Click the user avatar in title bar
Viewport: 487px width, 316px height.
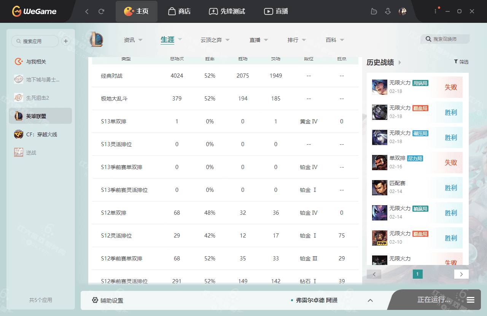click(x=403, y=11)
